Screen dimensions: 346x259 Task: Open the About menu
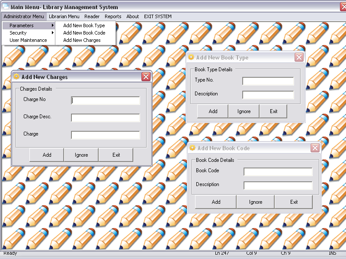[133, 16]
